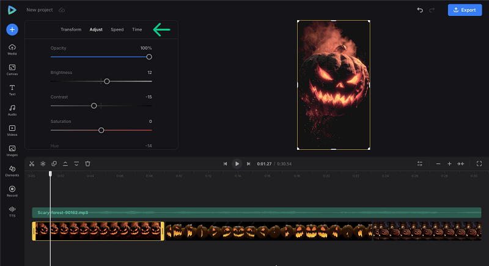Open the Text sidebar tool
489x266 pixels.
coord(12,90)
